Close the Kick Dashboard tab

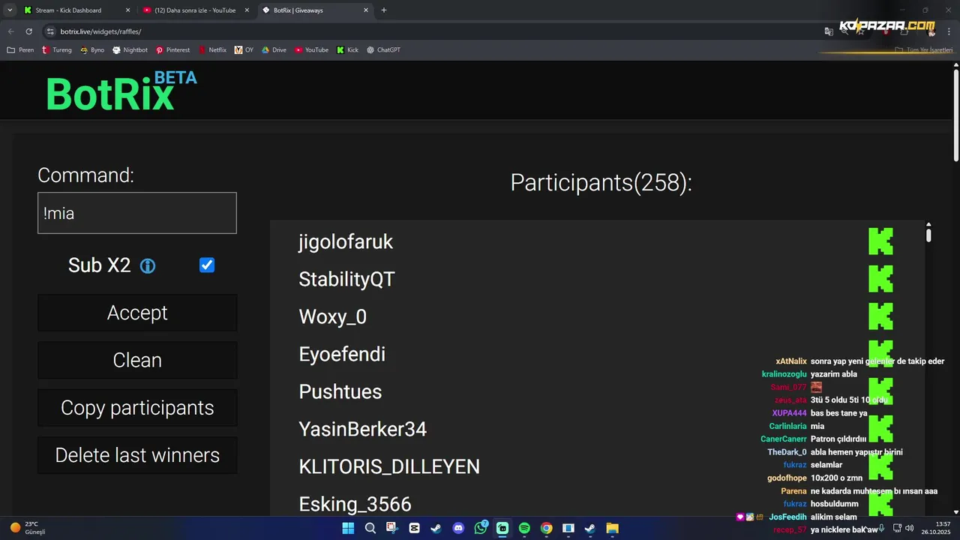point(127,10)
